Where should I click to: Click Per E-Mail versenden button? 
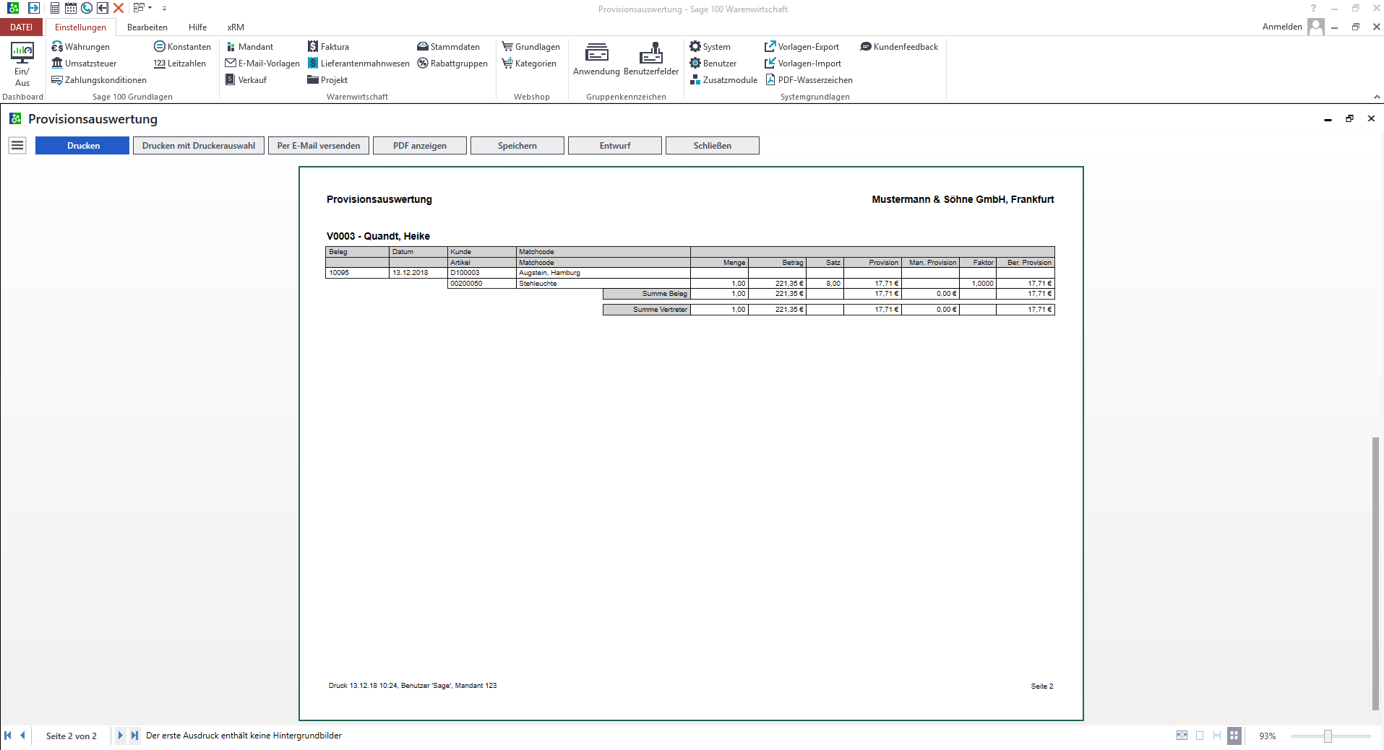coord(319,146)
